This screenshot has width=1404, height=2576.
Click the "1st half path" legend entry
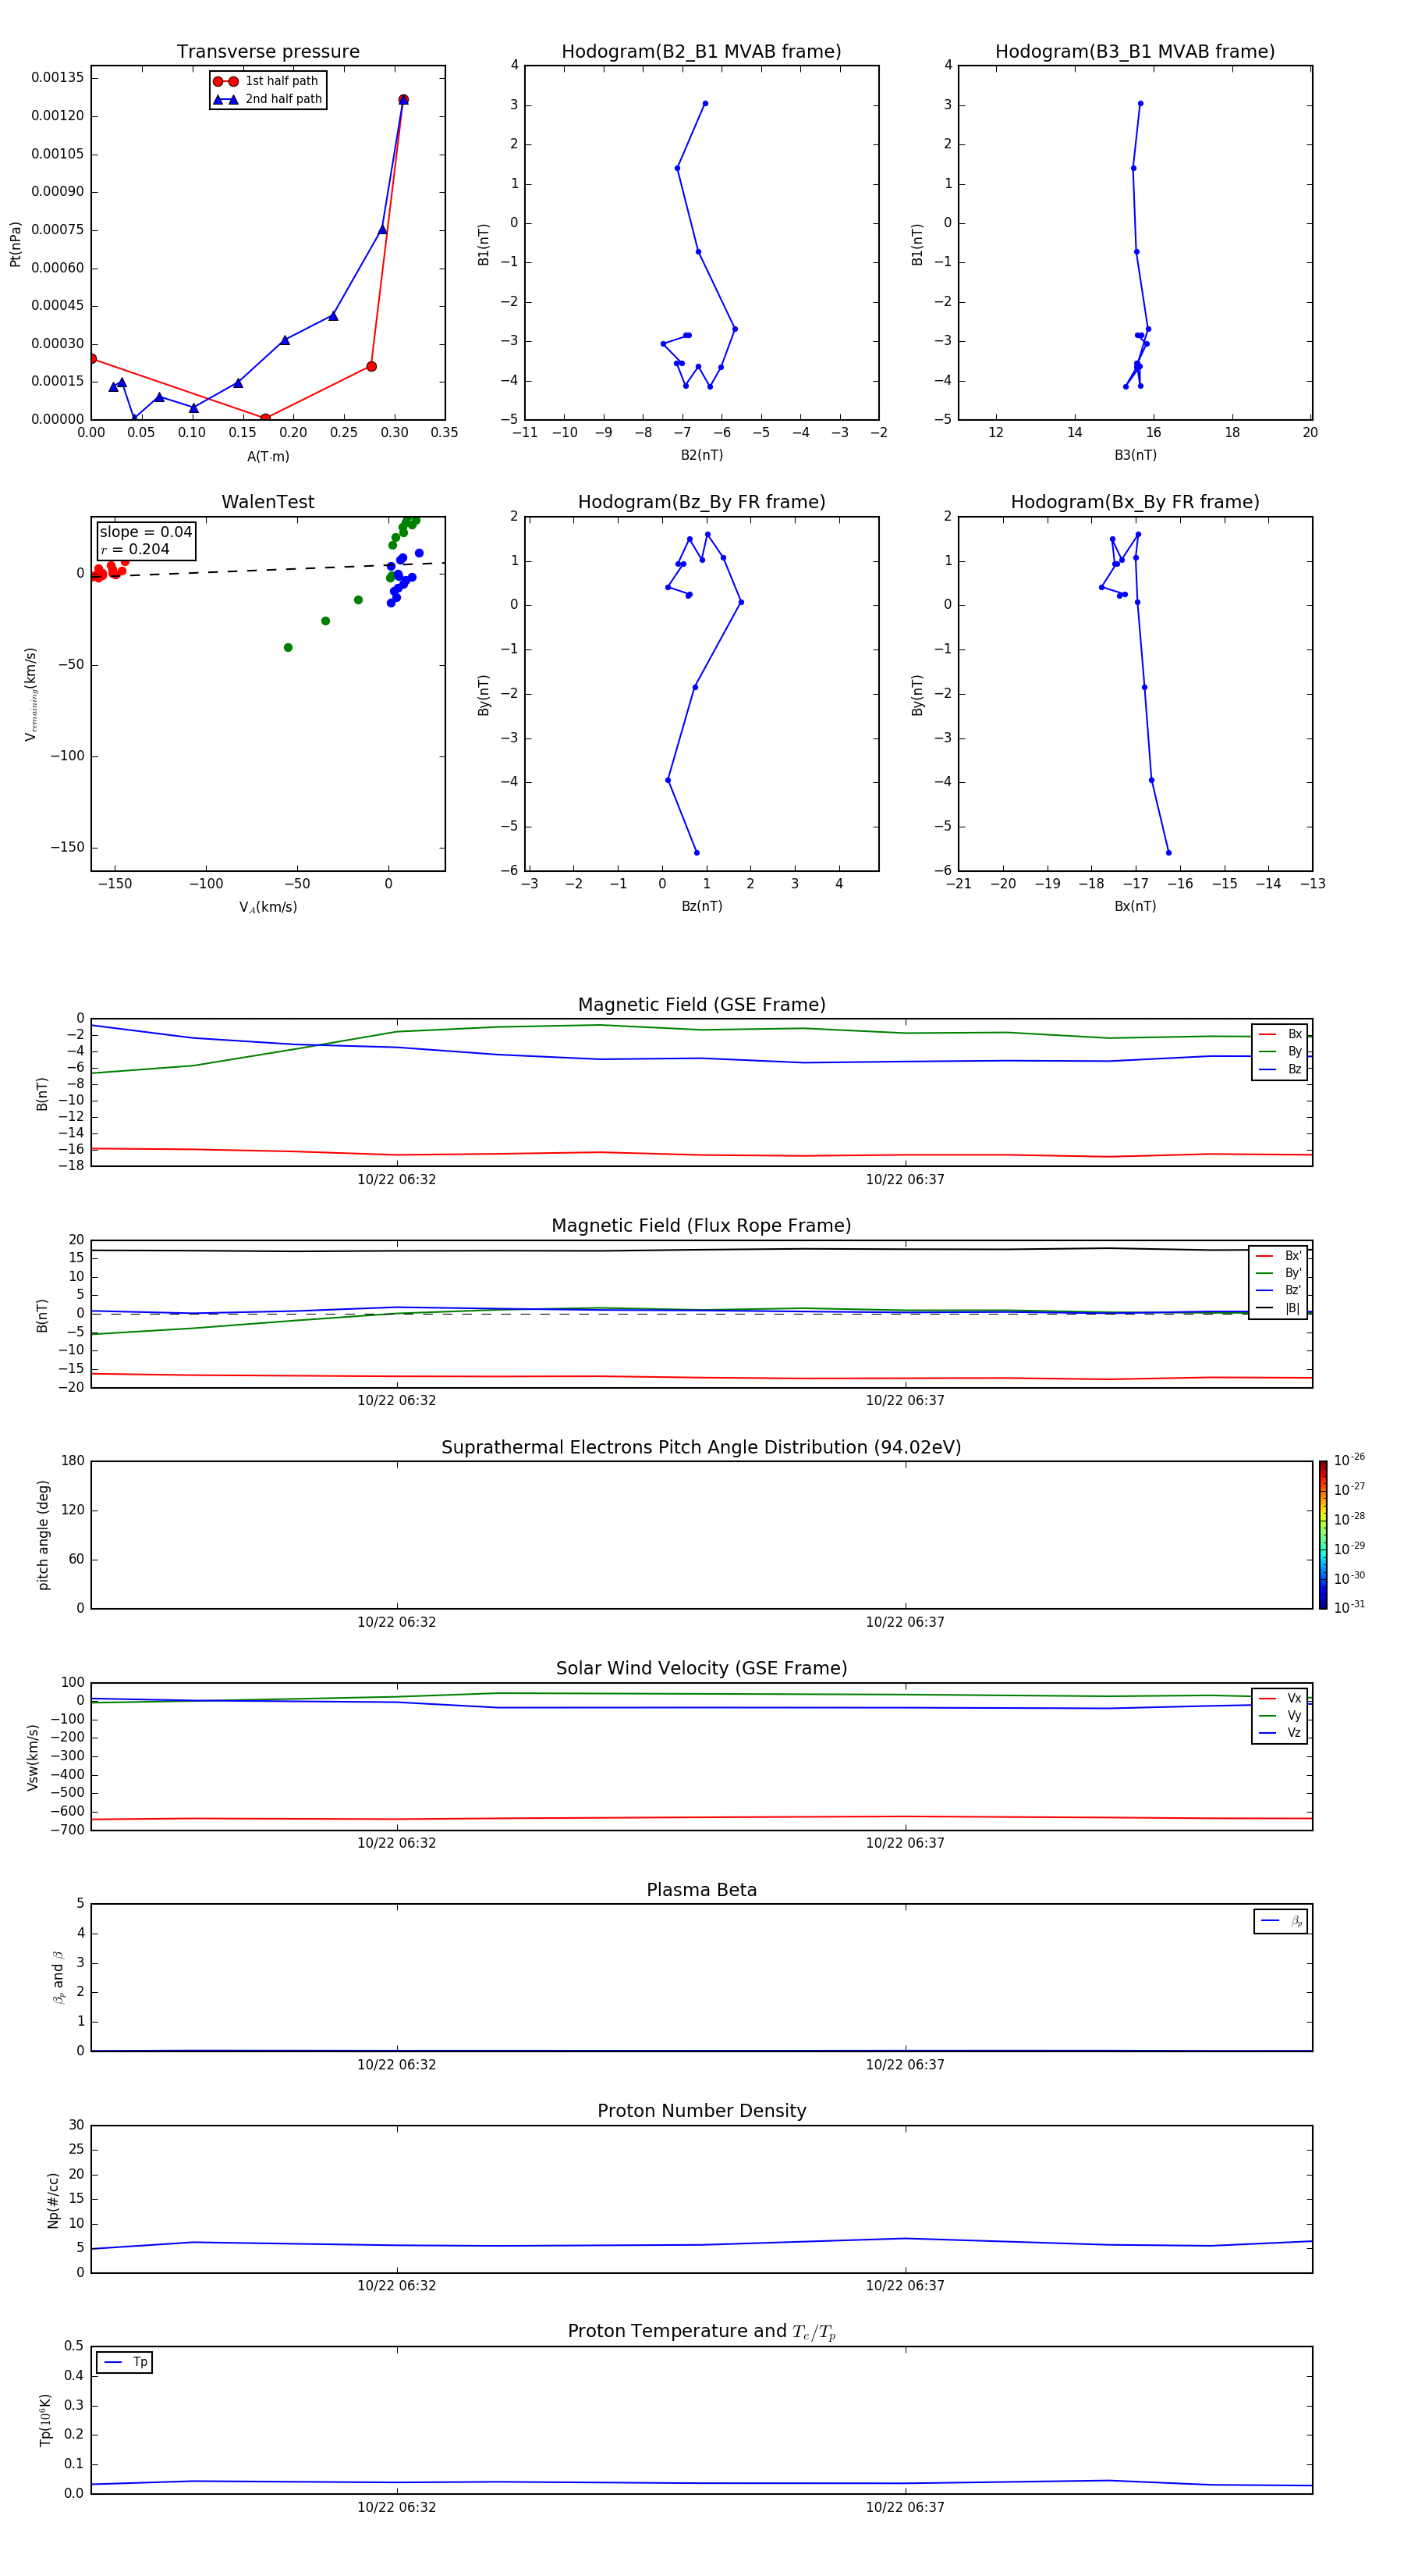pyautogui.click(x=266, y=81)
